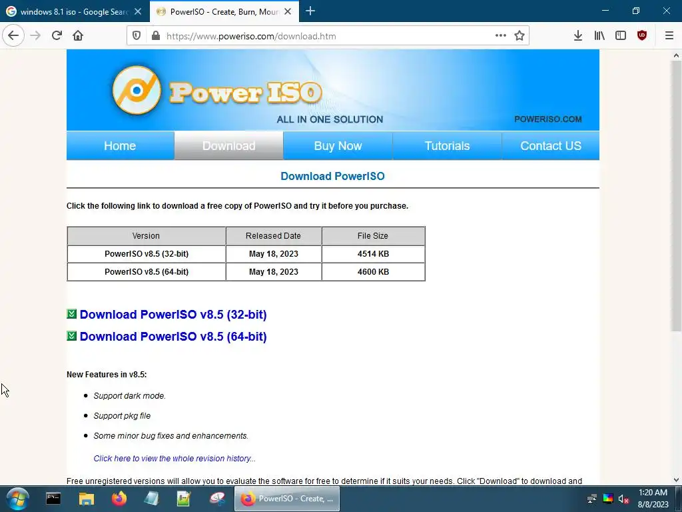Click the scrollbar up arrow
Viewport: 682px width, 512px height.
point(676,55)
